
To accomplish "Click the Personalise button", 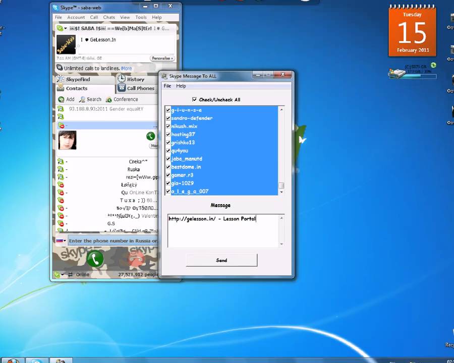I will point(162,58).
